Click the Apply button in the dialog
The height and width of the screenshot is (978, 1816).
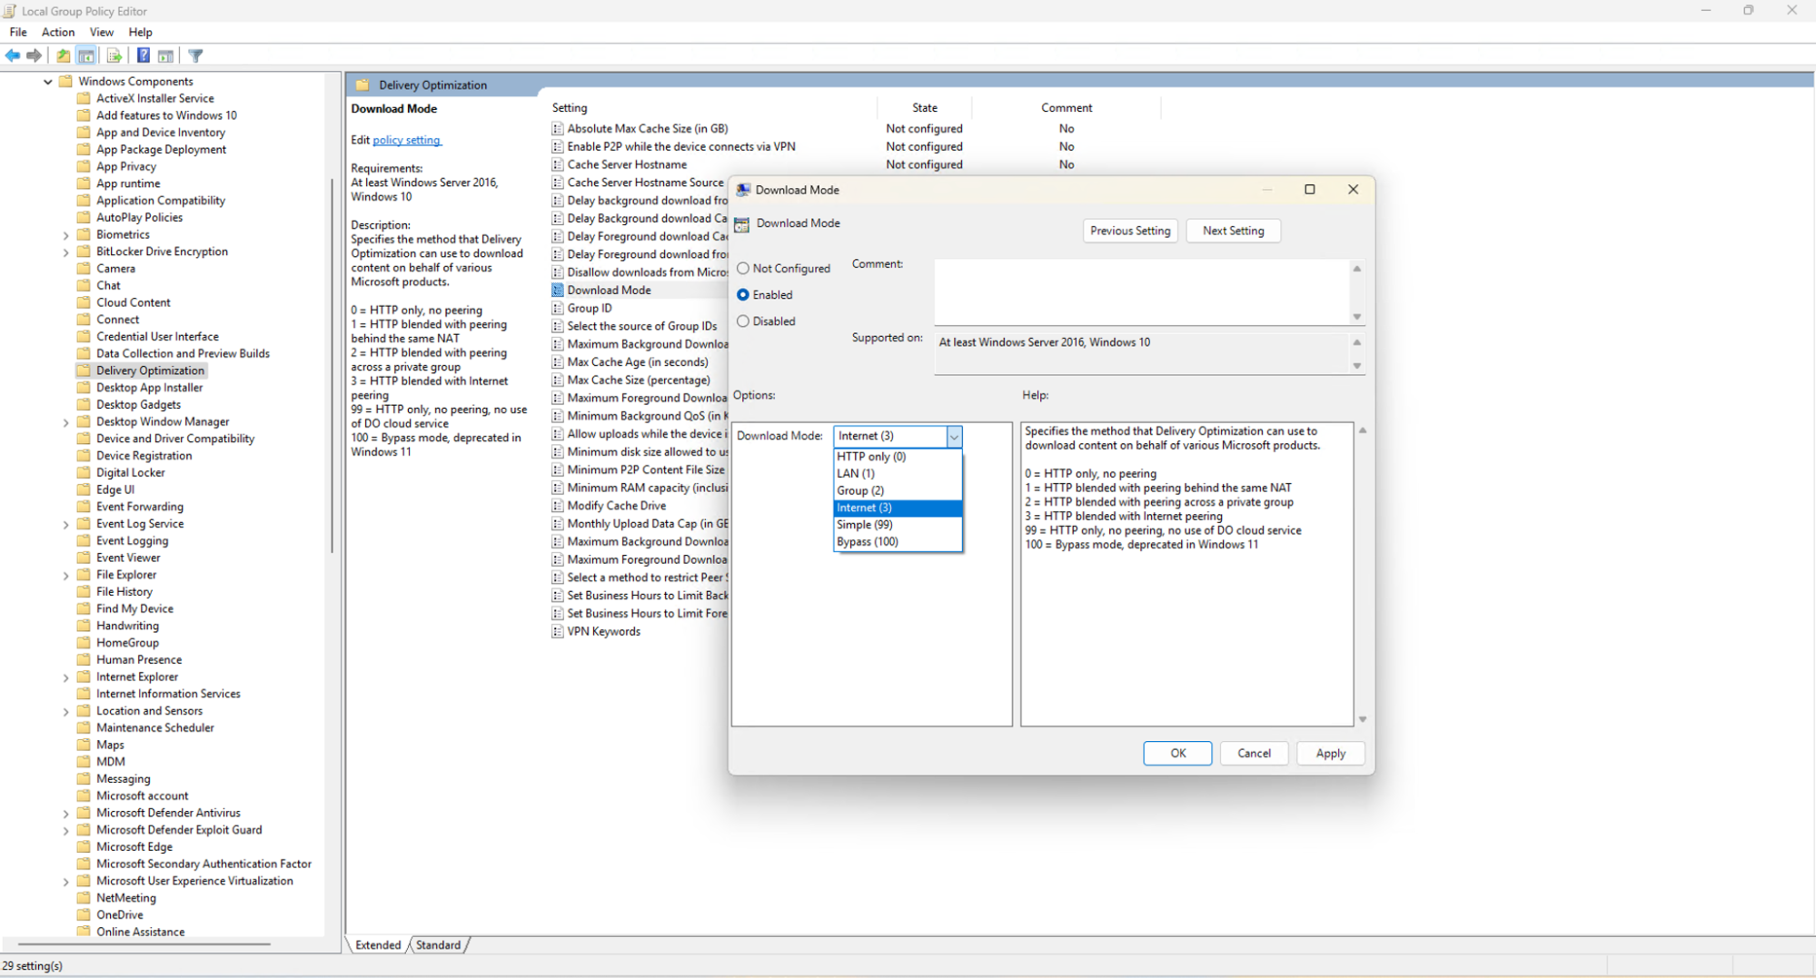tap(1330, 754)
